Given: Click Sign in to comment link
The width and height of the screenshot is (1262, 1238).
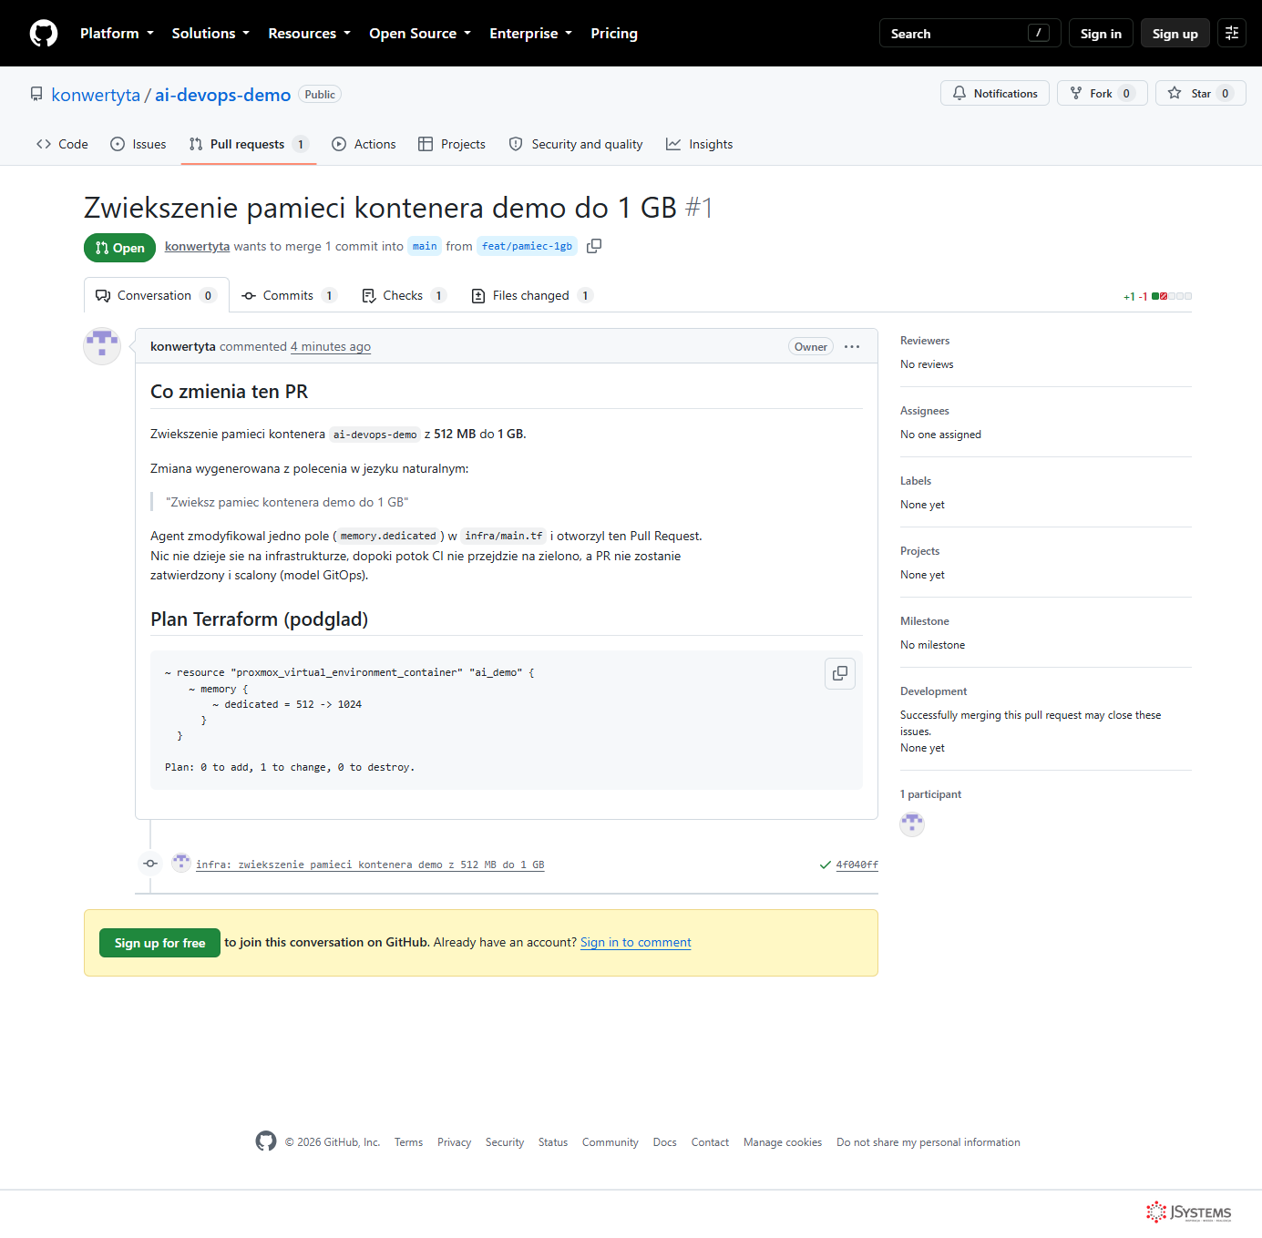Looking at the screenshot, I should click(x=636, y=942).
